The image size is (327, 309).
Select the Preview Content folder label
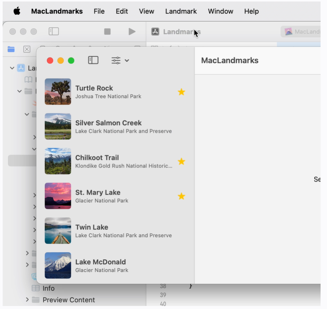pos(69,300)
